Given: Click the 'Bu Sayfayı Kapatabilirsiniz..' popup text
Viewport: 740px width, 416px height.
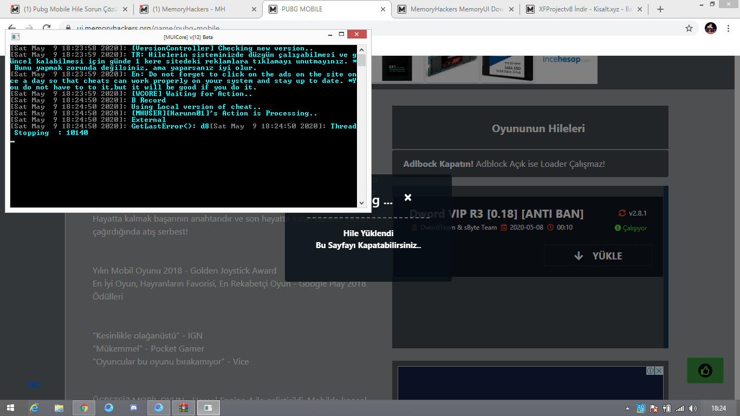Looking at the screenshot, I should click(368, 245).
